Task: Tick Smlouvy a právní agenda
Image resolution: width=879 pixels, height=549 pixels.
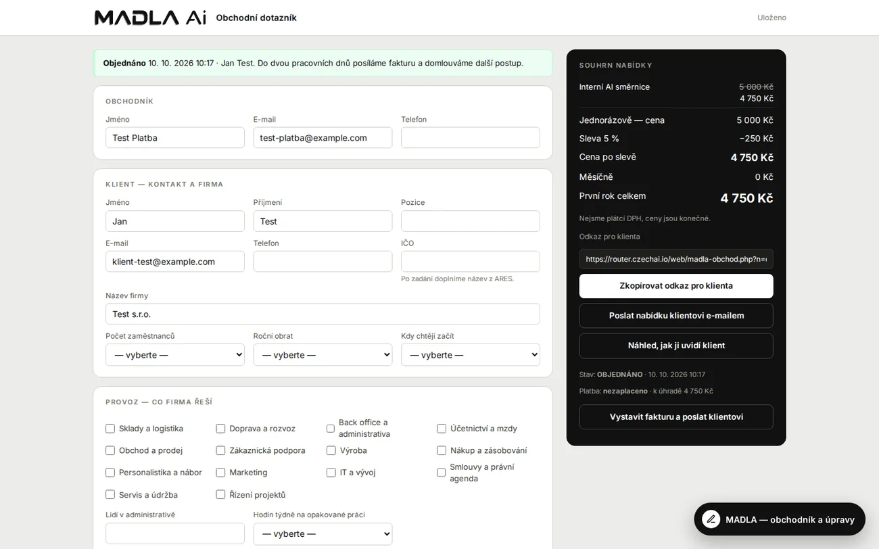Action: coord(441,473)
